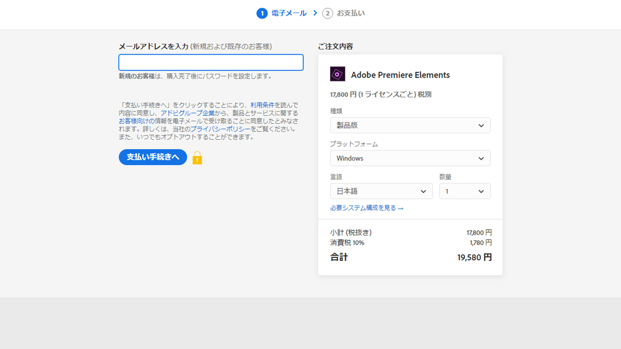Click the step 2 お支払い indicator
The image size is (621, 349).
pyautogui.click(x=343, y=13)
